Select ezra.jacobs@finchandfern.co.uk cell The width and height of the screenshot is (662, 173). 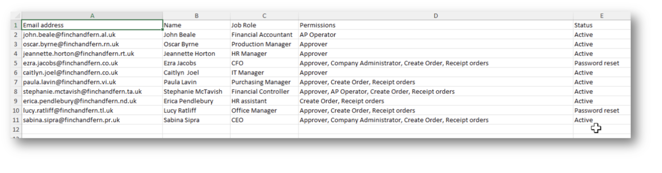point(92,63)
